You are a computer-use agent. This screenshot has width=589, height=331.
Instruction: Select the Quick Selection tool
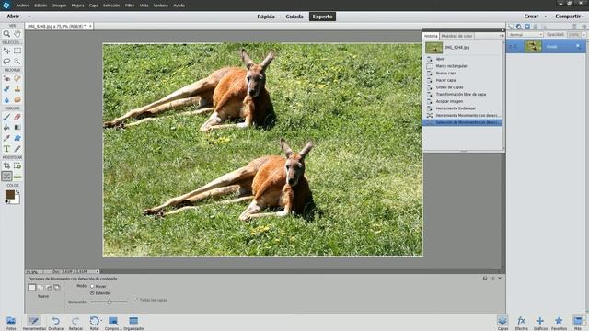point(17,61)
